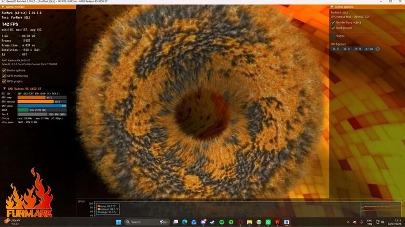Image resolution: width=405 pixels, height=227 pixels.
Task: Click the Clocks core/mem text row
Action: click(32, 118)
